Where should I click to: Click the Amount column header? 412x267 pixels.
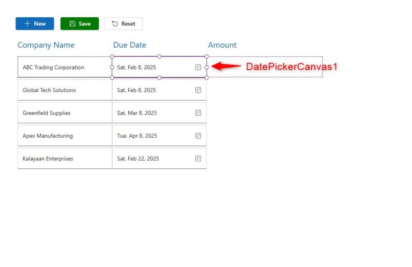(x=222, y=45)
